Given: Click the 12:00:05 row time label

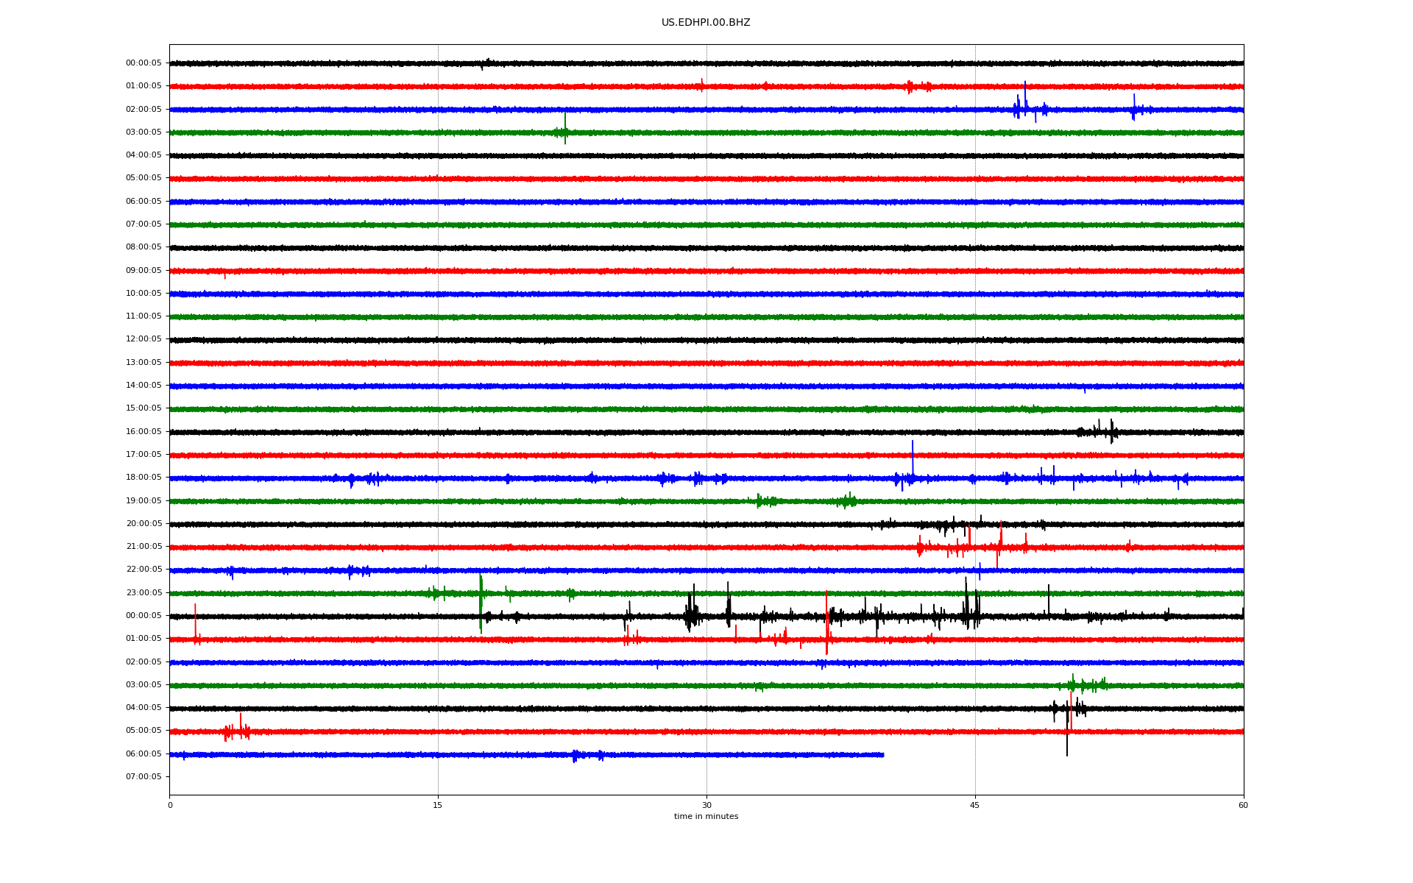Looking at the screenshot, I should pos(144,339).
